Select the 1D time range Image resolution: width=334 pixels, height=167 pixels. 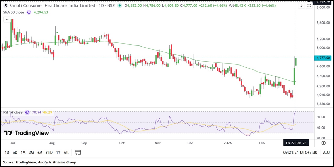[7, 153]
